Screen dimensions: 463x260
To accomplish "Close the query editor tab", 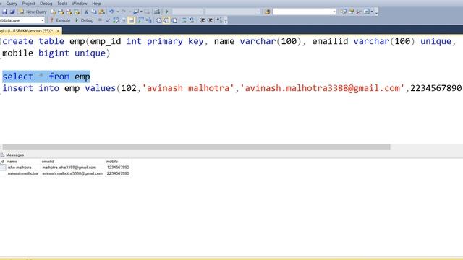I will point(58,30).
